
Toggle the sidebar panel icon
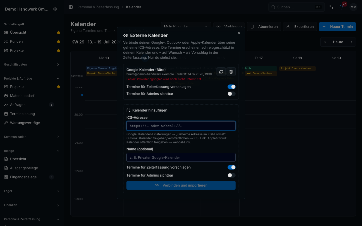click(71, 7)
